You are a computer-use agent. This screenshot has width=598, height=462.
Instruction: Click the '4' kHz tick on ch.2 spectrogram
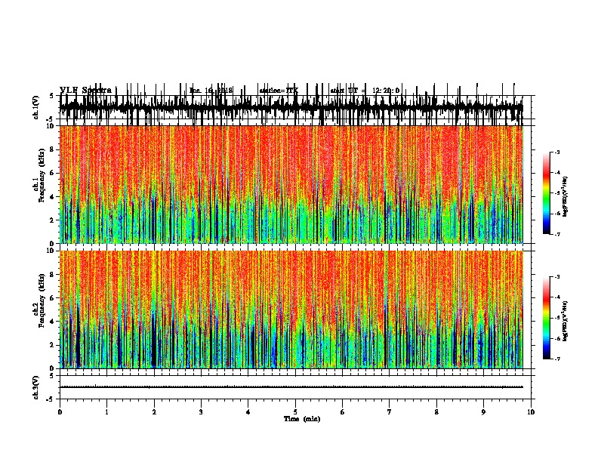[53, 322]
